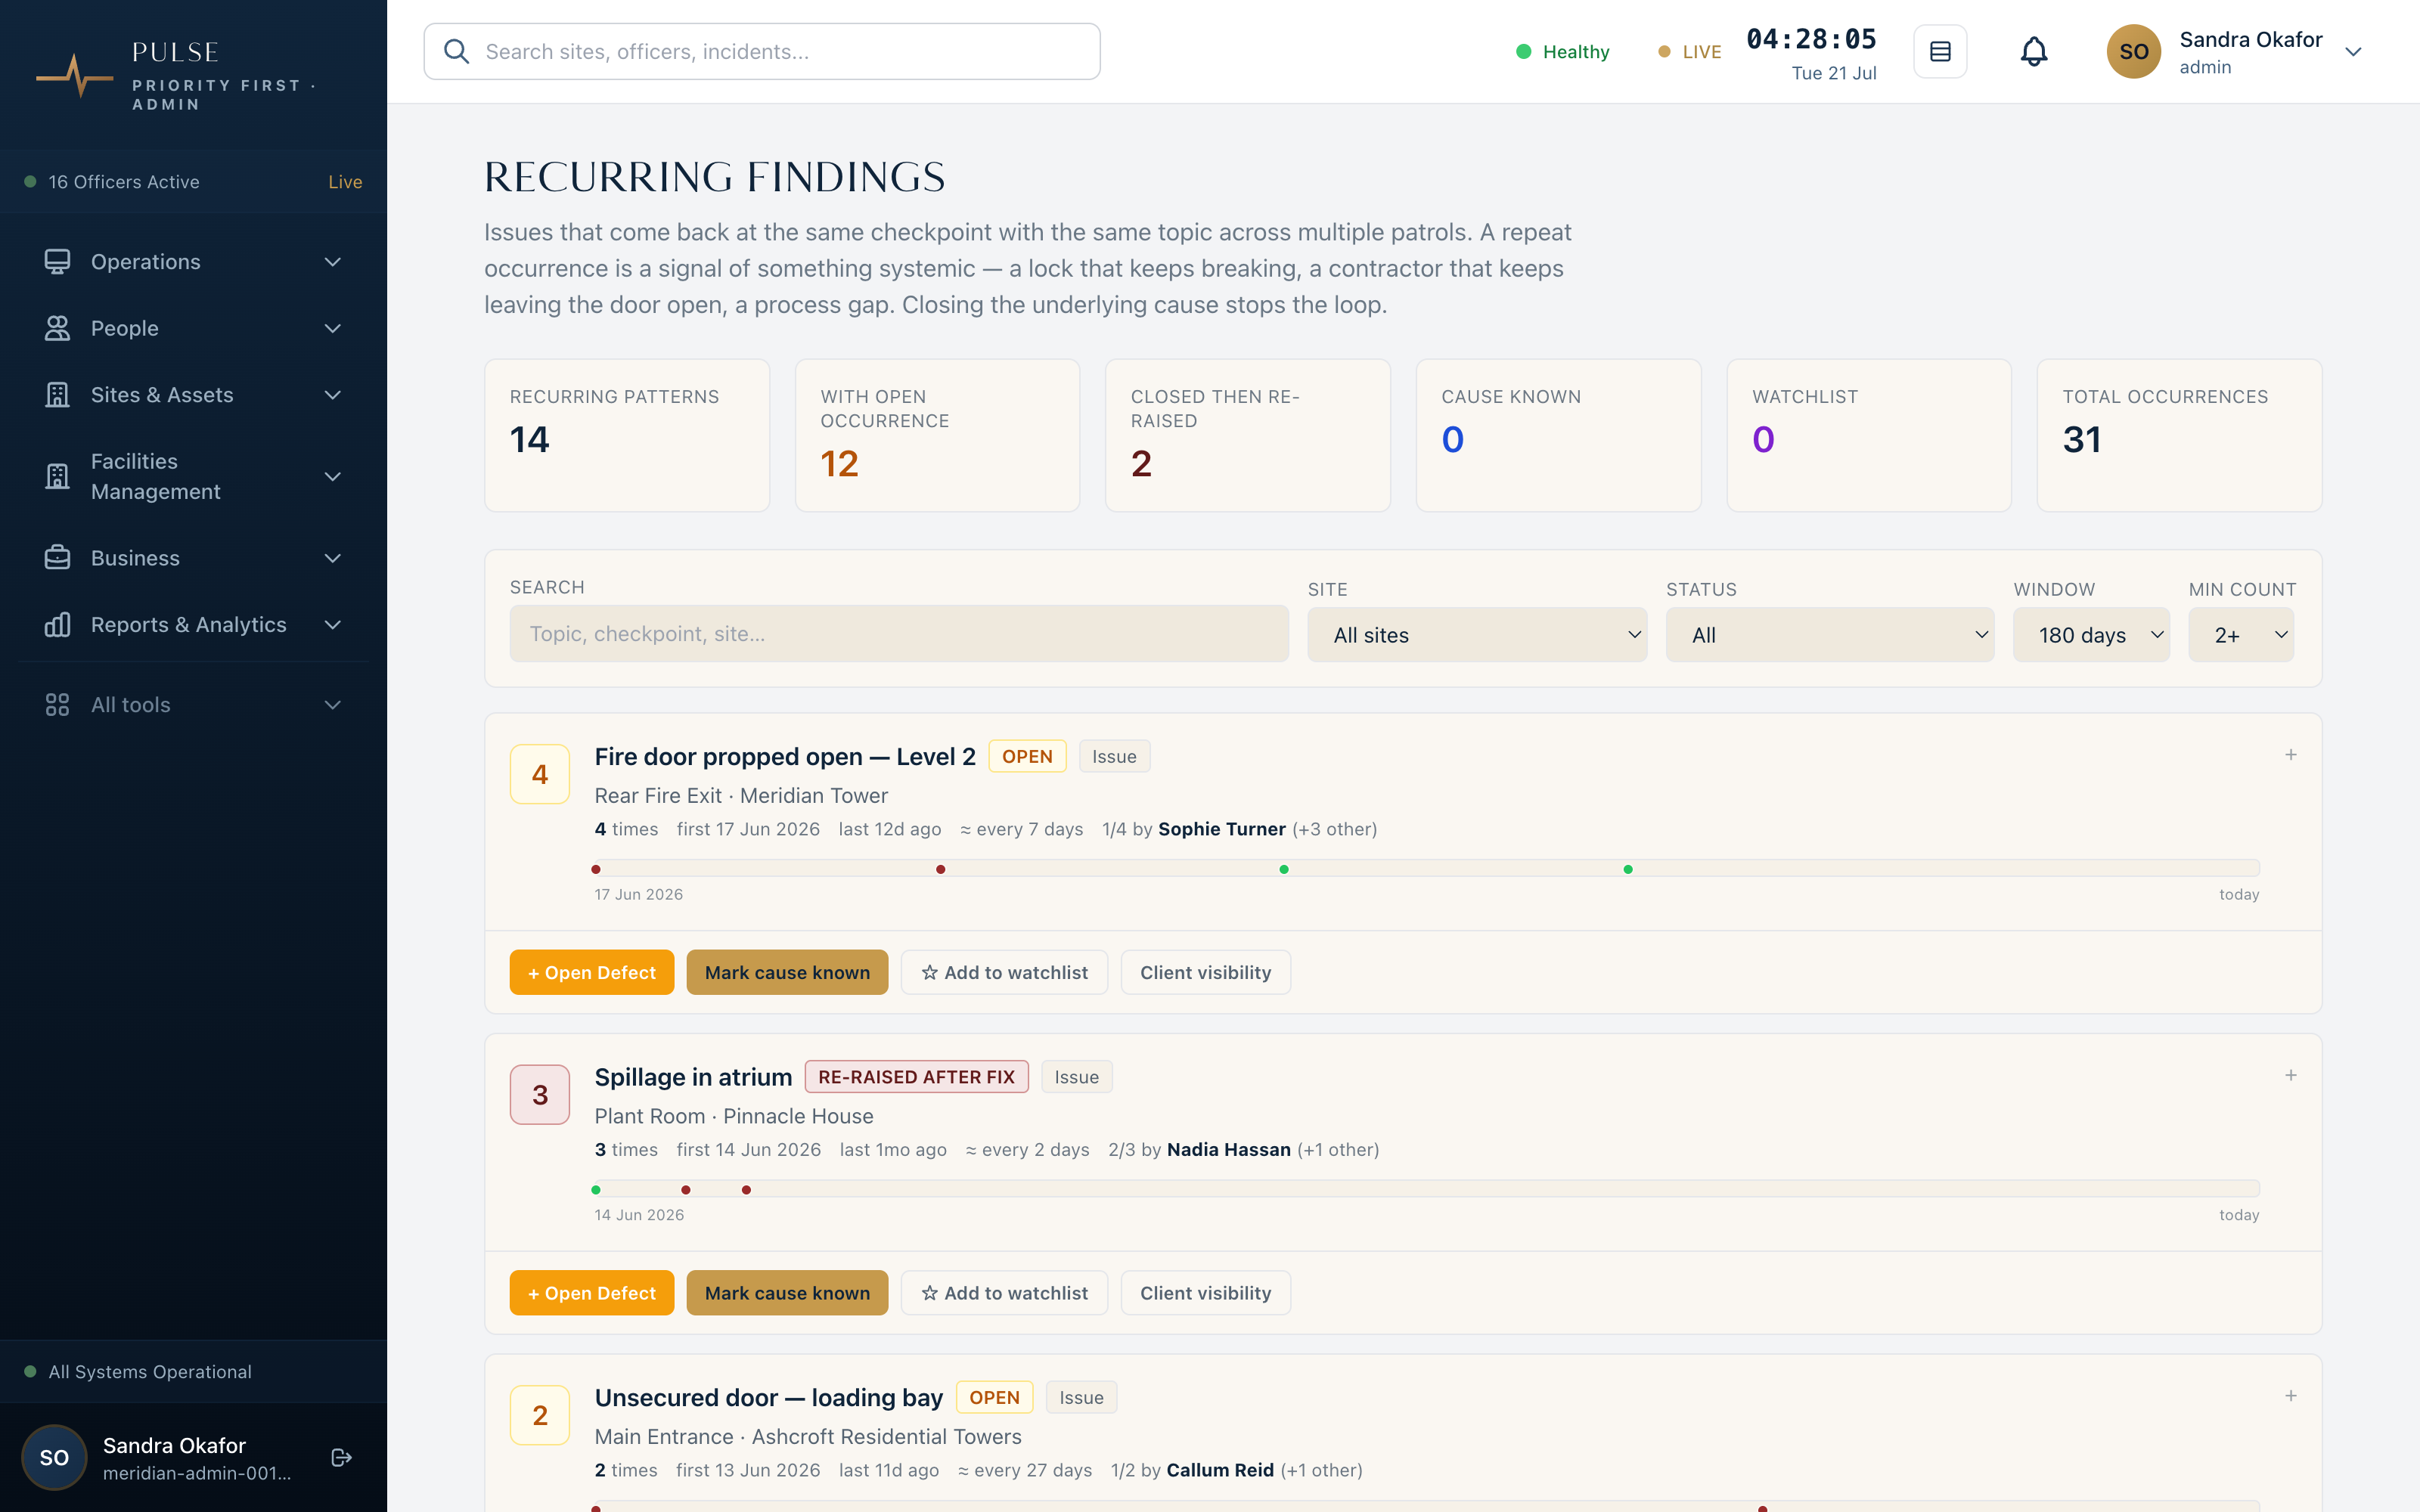The width and height of the screenshot is (2420, 1512).
Task: Click the count badge 3 on Spillage
Action: coord(540,1095)
